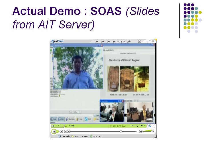Image resolution: width=206 pixels, height=155 pixels.
Task: Skip to the next clip
Action: pos(69,131)
